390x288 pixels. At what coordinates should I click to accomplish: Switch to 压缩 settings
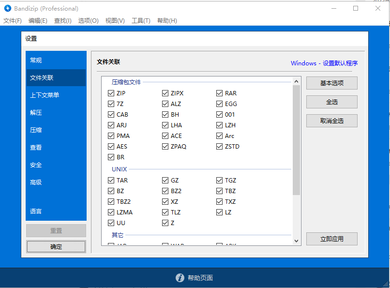tap(56, 130)
